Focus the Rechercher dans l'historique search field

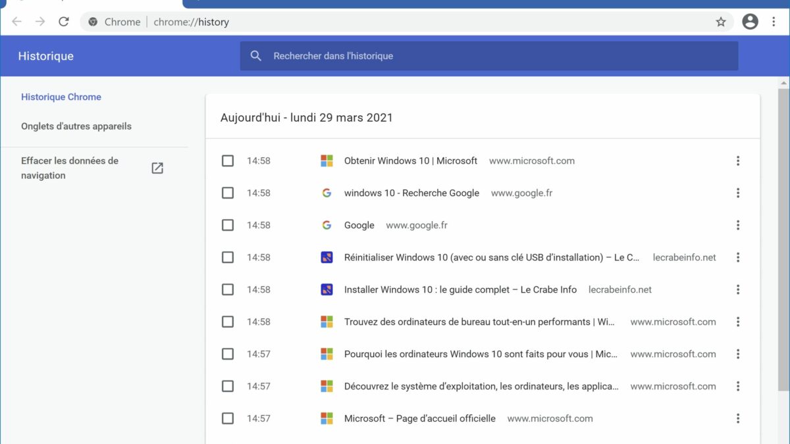coord(500,56)
